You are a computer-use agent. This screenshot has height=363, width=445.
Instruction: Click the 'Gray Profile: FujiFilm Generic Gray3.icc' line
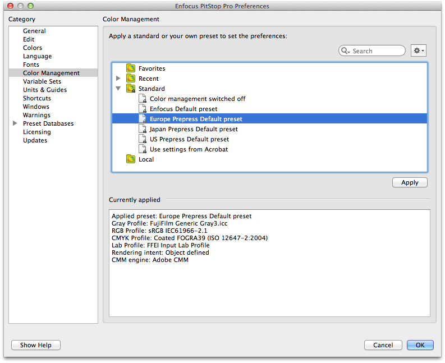[169, 223]
